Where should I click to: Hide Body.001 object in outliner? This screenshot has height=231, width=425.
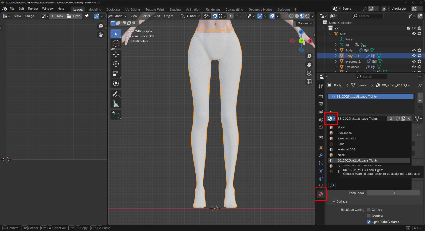[x=414, y=56]
